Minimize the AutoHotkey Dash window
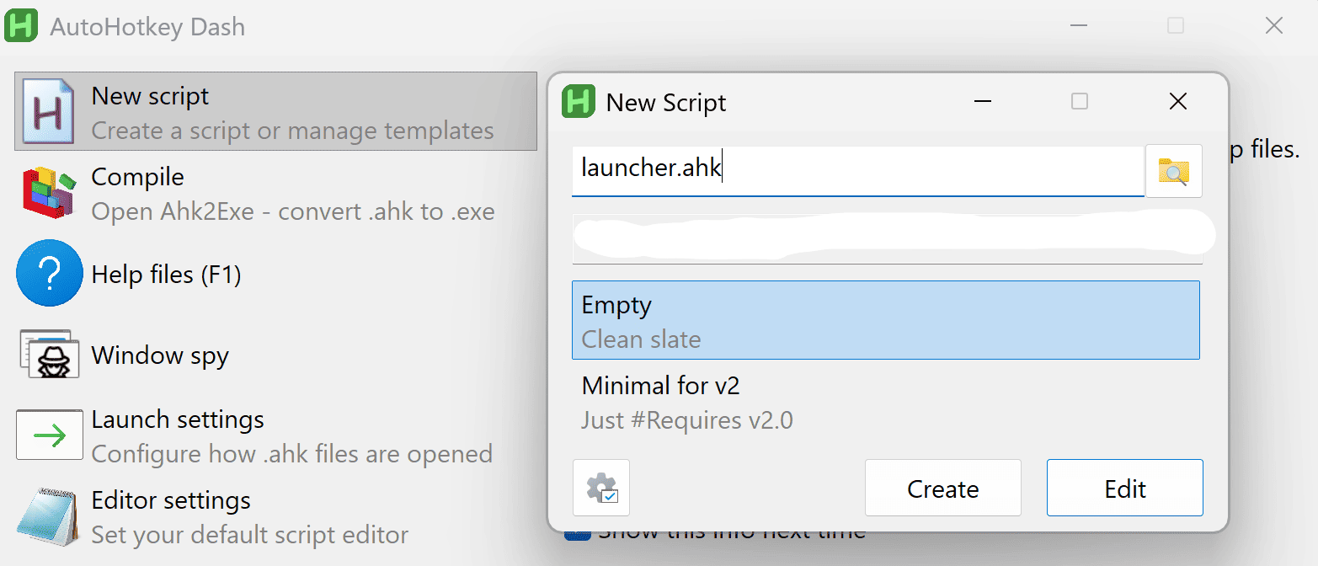This screenshot has height=566, width=1318. pyautogui.click(x=1078, y=26)
